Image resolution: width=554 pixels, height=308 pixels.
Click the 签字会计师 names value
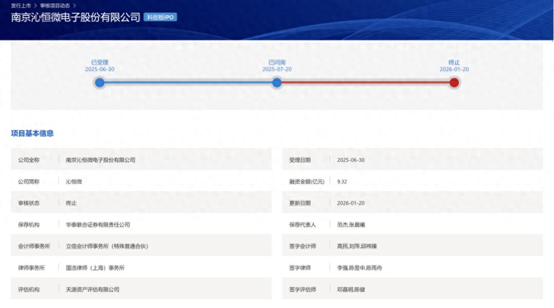(x=357, y=246)
